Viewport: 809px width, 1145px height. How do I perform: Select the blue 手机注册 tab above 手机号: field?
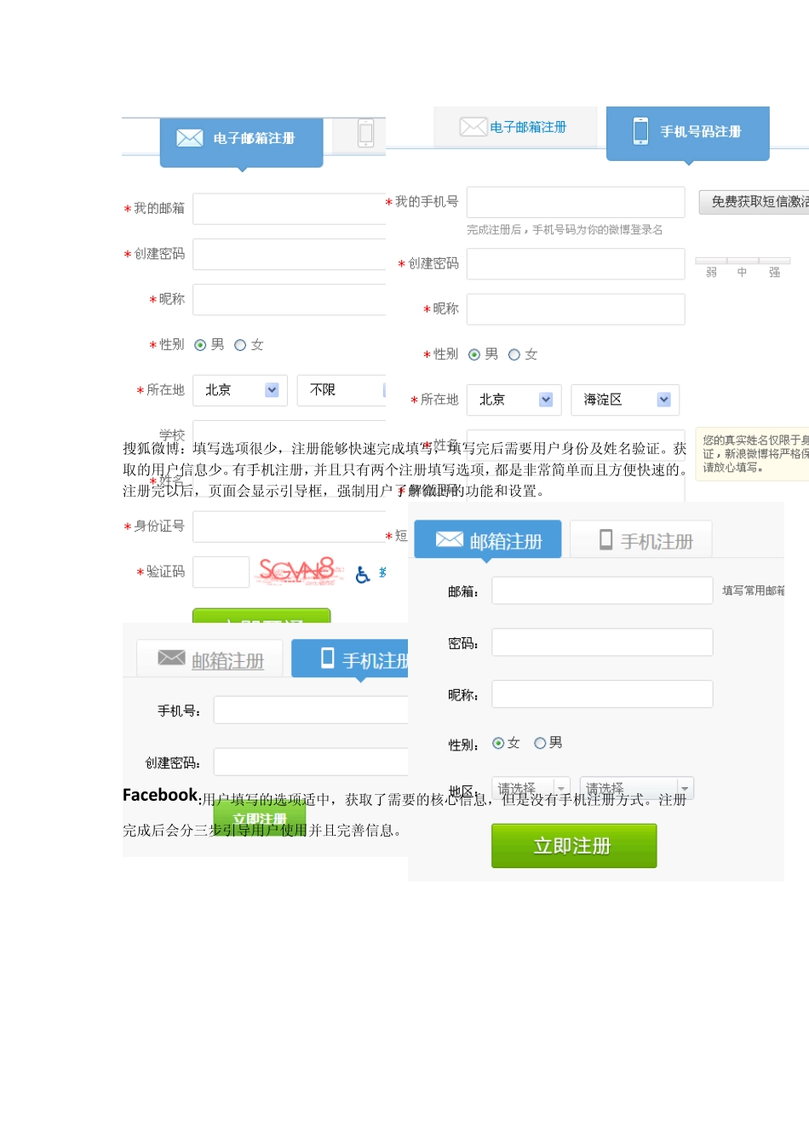pos(350,659)
